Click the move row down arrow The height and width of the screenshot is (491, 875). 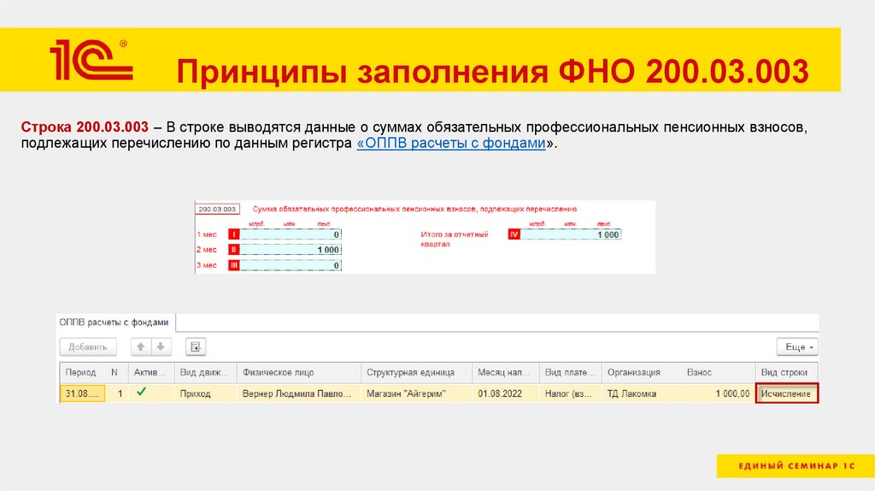160,346
